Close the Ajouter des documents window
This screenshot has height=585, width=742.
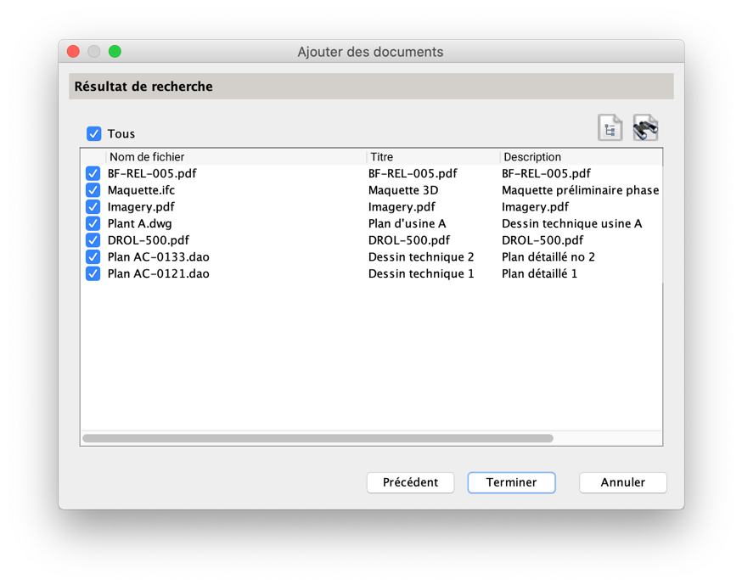click(x=73, y=51)
